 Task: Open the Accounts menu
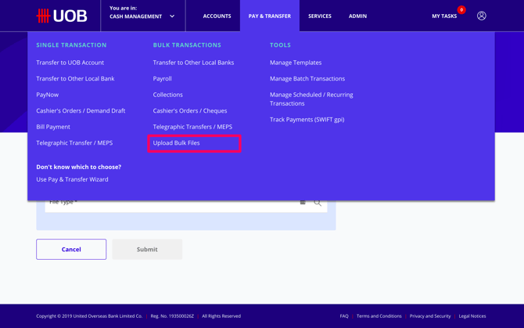click(217, 16)
